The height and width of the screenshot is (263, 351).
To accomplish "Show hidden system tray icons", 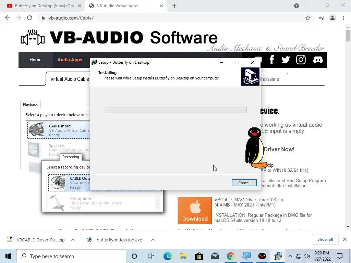I will pyautogui.click(x=290, y=256).
